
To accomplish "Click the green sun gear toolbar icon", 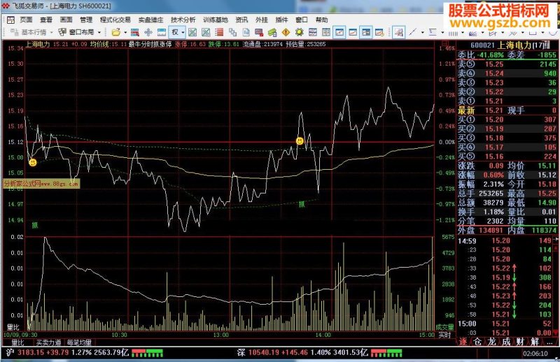I will [300, 32].
